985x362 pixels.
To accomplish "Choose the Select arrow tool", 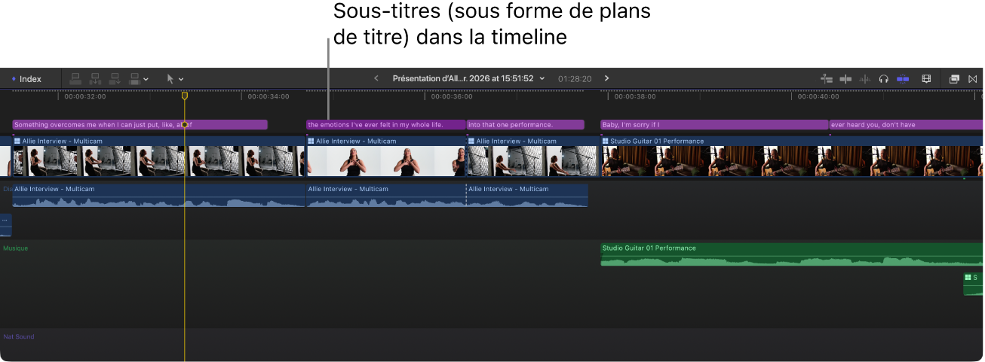I will 170,78.
